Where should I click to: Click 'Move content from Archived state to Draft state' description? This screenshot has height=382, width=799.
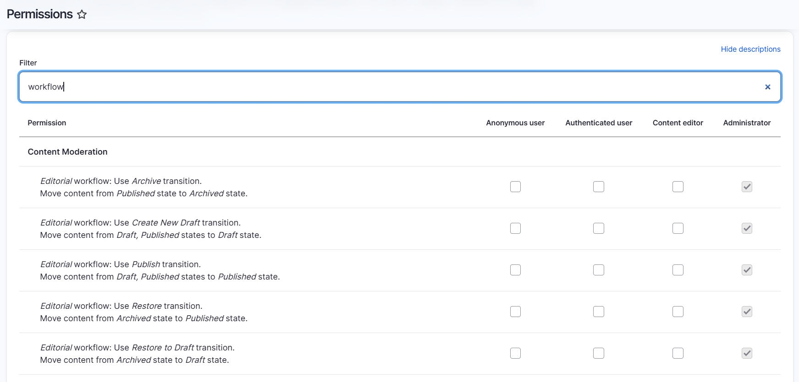[x=134, y=360]
